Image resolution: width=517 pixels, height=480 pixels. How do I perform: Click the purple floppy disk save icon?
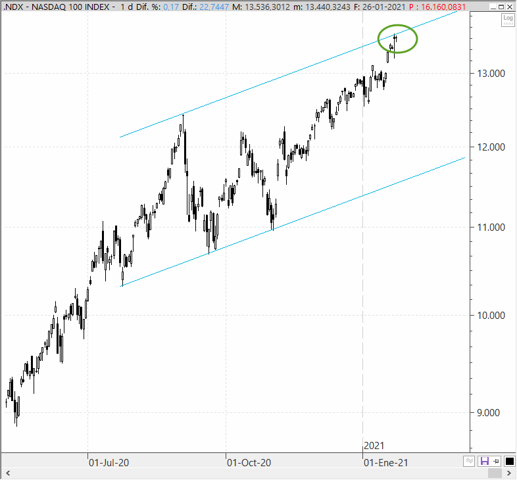click(x=484, y=461)
